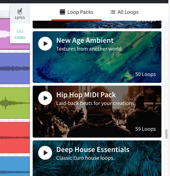
Task: Play the Hip Hop MIDI Pack preview
Action: (x=45, y=98)
